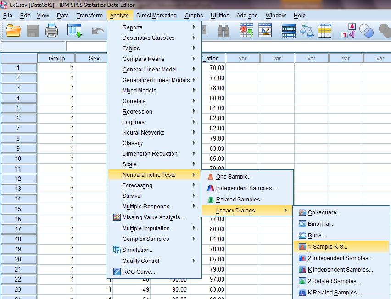The width and height of the screenshot is (391, 299).
Task: Choose Independent Samples nonparametric test
Action: coord(247,188)
